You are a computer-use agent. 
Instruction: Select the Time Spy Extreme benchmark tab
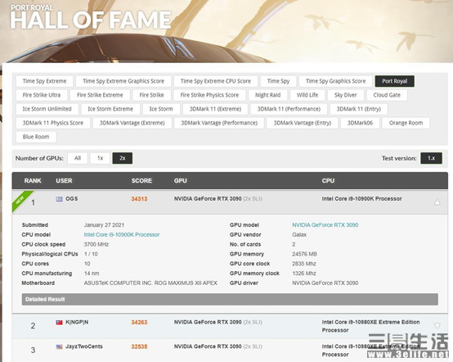(x=44, y=81)
